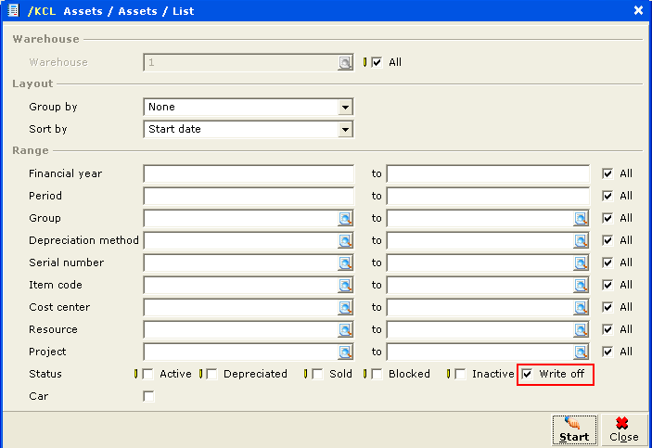Expand the Group by dropdown
The height and width of the screenshot is (448, 652).
(x=345, y=108)
